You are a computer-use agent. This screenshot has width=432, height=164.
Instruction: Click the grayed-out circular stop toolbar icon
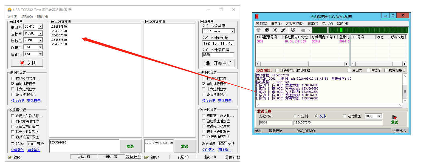[258, 30]
